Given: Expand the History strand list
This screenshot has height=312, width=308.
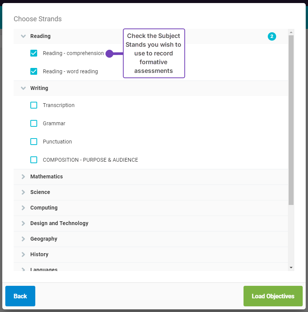Looking at the screenshot, I should pyautogui.click(x=23, y=254).
